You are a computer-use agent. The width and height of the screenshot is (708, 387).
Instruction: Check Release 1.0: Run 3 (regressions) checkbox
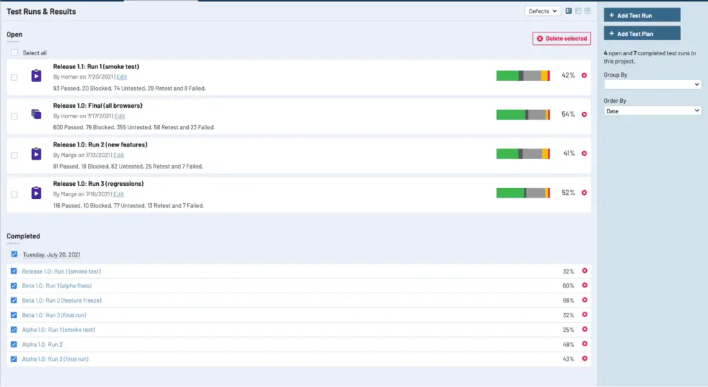15,194
